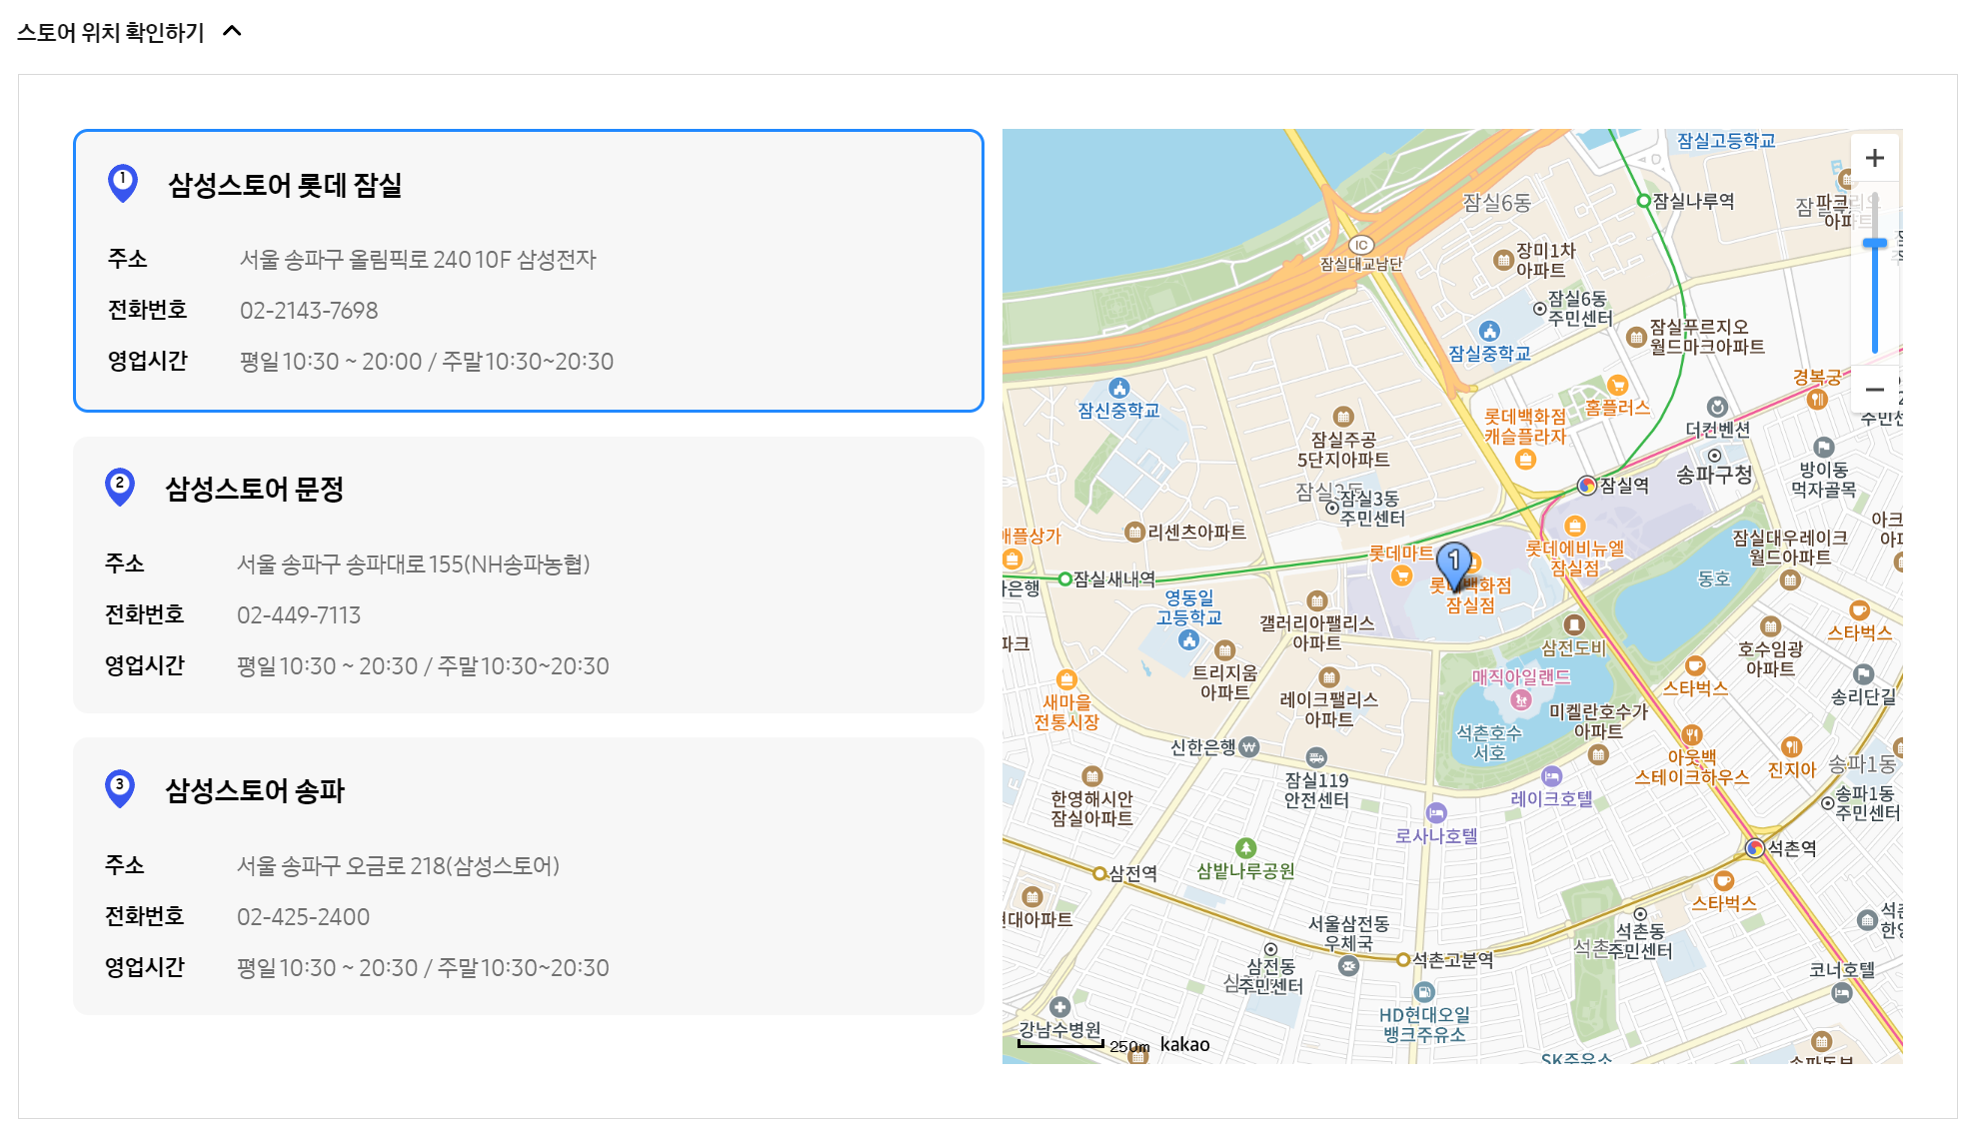Screen dimensions: 1981x1134
Task: Click the pin icon numbered 2
Action: (120, 487)
